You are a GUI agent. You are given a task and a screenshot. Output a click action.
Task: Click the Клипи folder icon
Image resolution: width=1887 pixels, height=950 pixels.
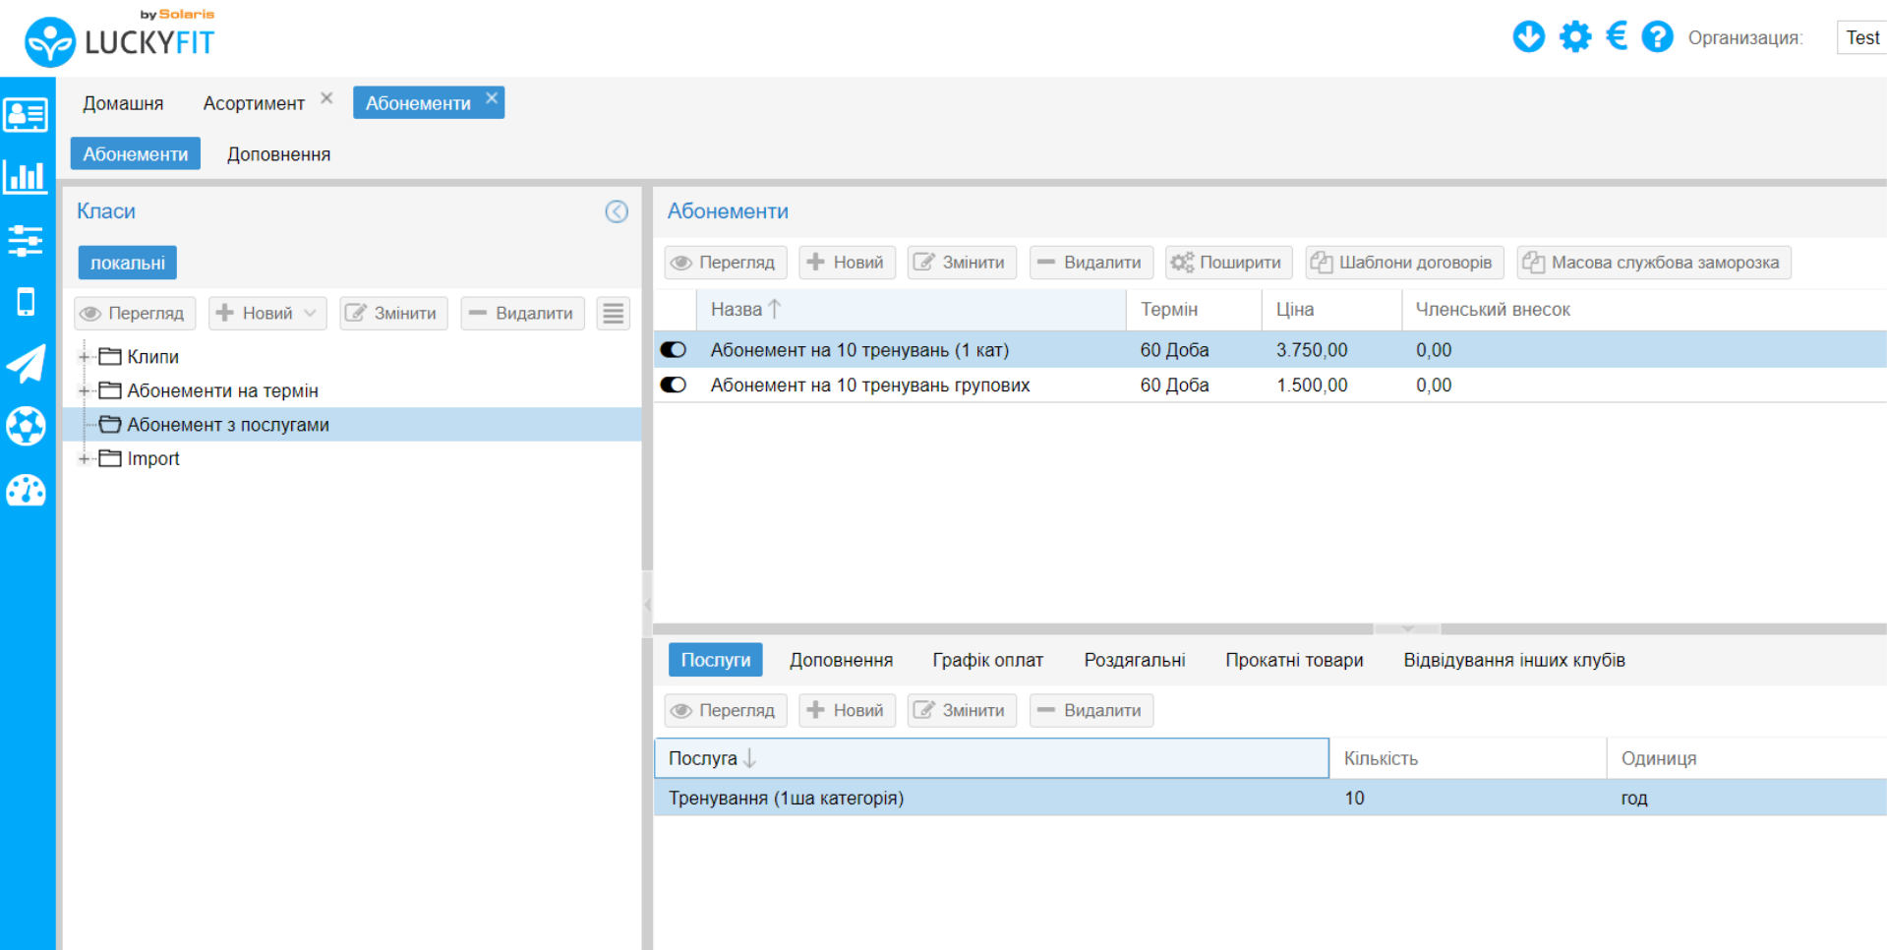point(110,356)
